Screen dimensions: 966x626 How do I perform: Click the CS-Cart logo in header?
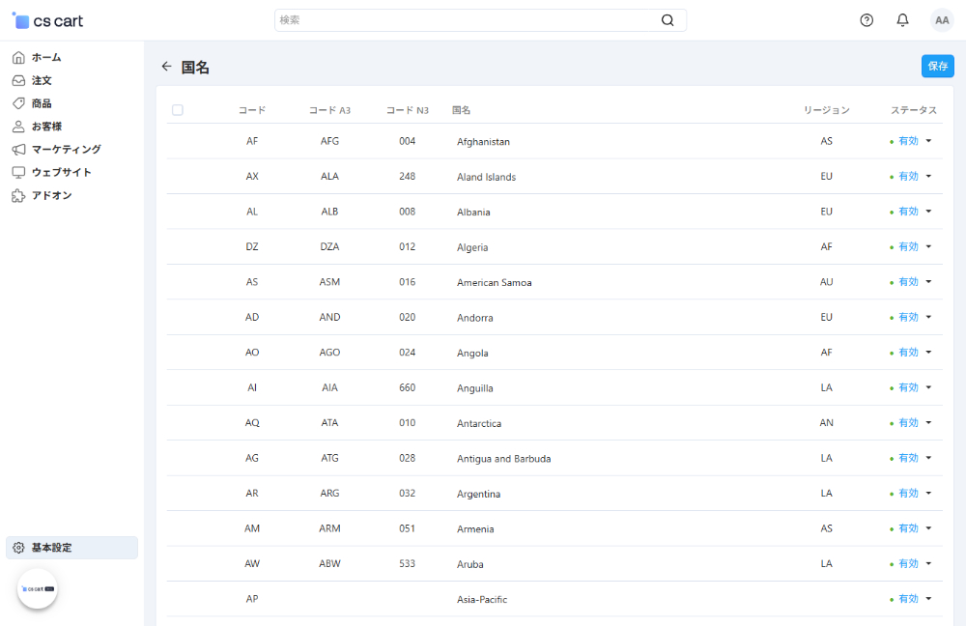coord(48,21)
